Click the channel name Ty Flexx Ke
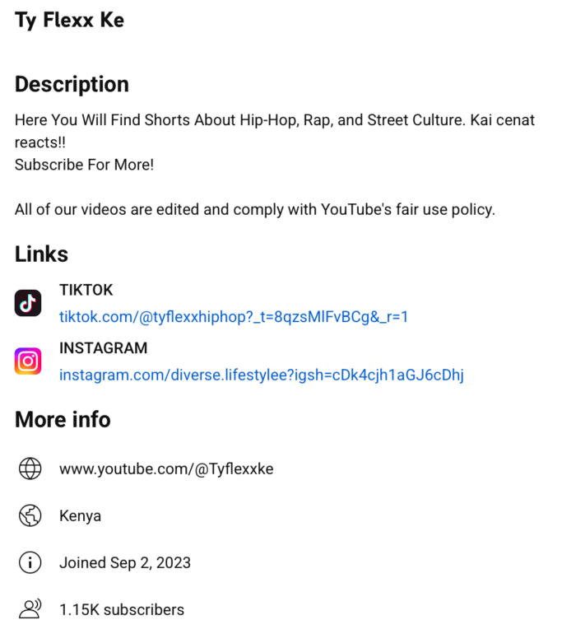The height and width of the screenshot is (634, 562). pyautogui.click(x=69, y=21)
